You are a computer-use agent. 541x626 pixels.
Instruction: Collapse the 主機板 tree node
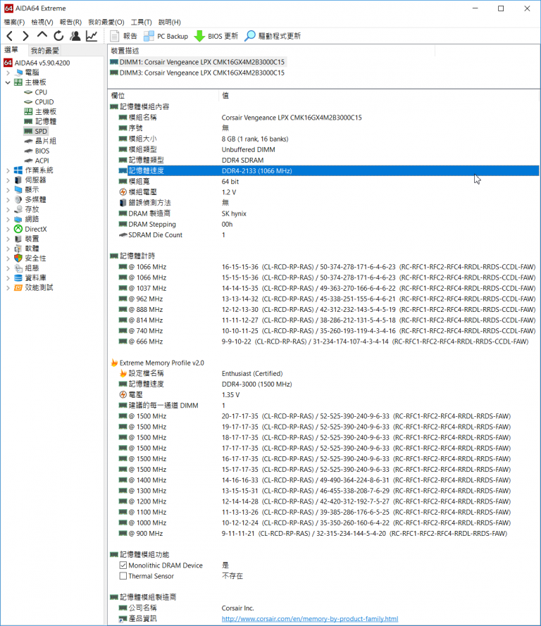(x=8, y=82)
